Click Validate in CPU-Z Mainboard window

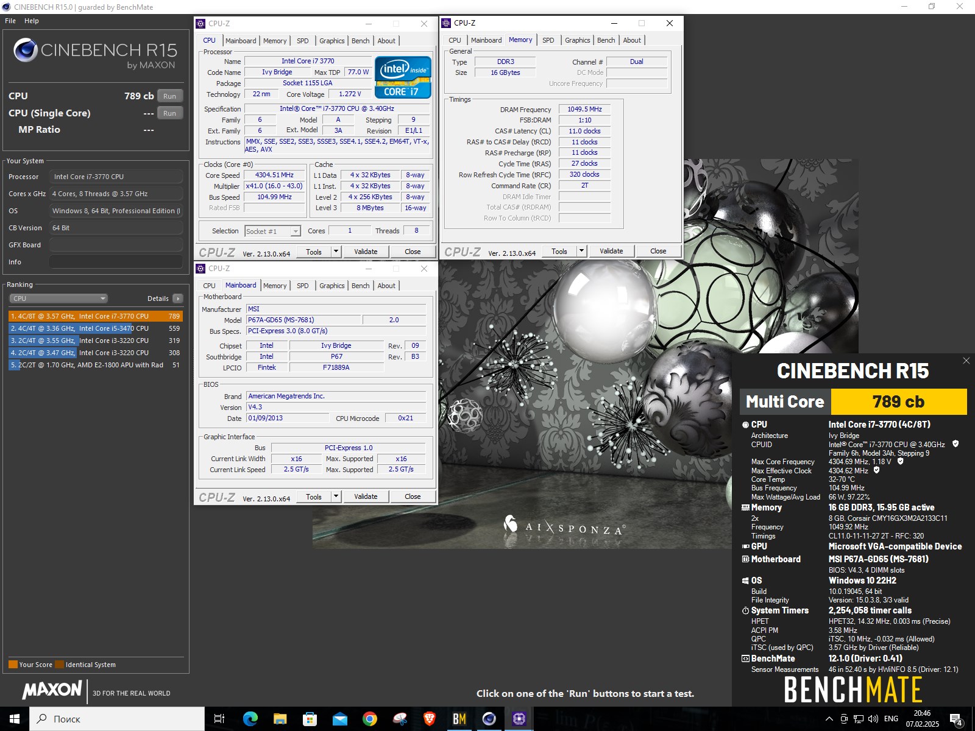[x=366, y=496]
